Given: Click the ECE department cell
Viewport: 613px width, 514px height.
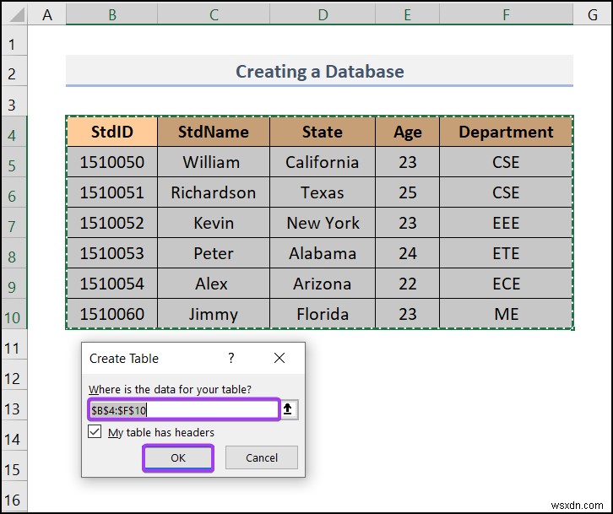Looking at the screenshot, I should (507, 284).
